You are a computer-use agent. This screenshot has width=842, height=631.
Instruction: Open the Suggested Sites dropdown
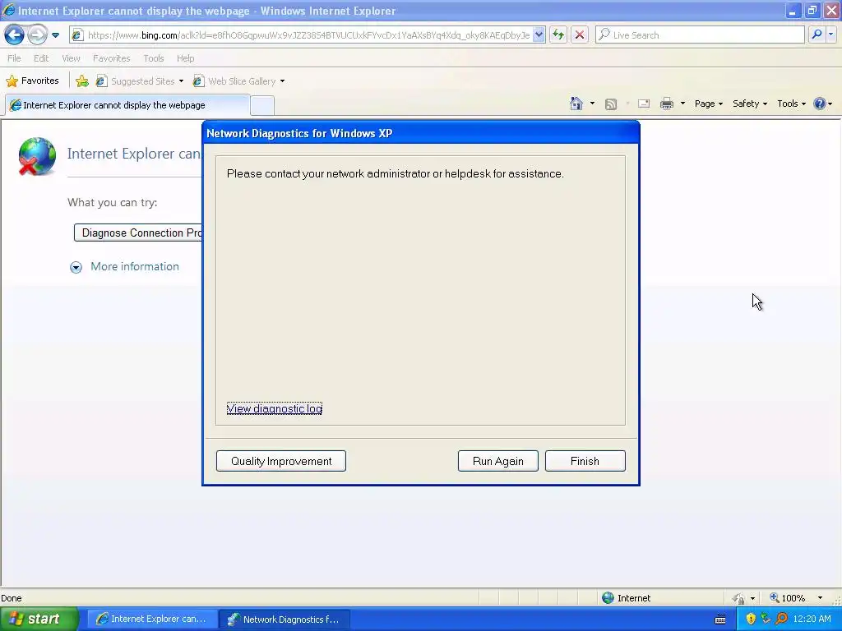(x=140, y=81)
